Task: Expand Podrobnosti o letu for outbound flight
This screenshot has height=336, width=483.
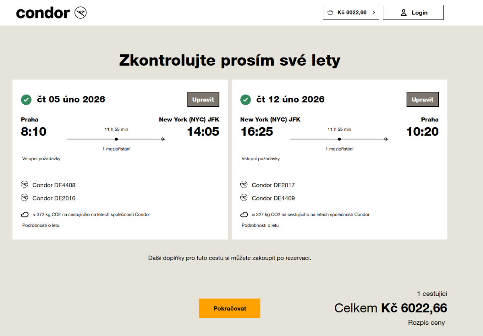Action: pos(41,225)
